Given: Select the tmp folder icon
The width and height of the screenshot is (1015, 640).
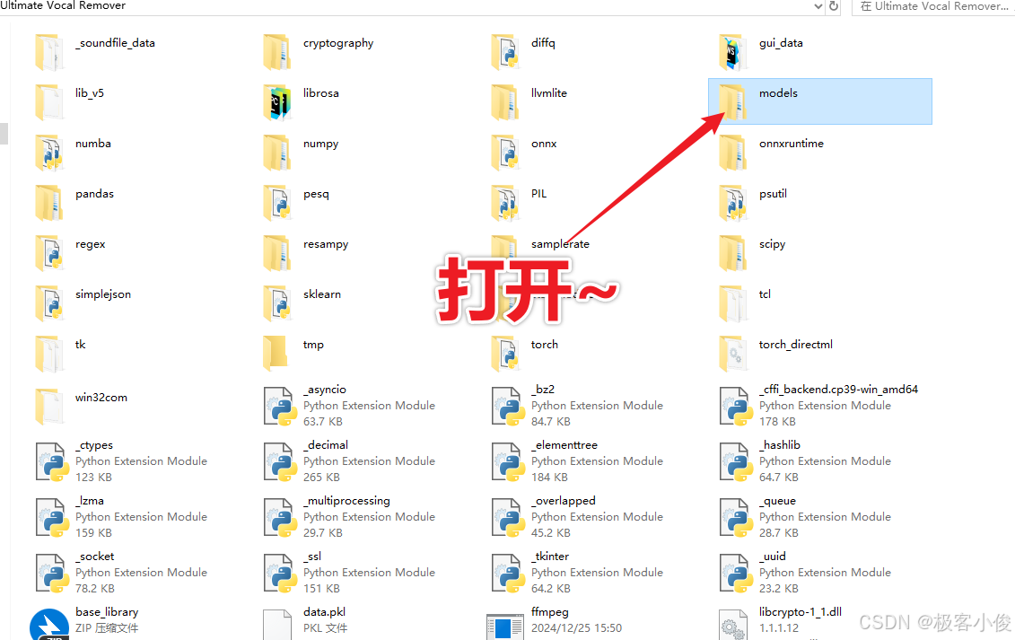Looking at the screenshot, I should tap(277, 353).
